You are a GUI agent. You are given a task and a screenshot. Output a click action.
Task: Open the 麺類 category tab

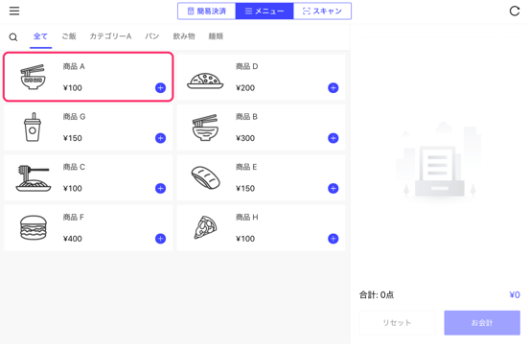(x=216, y=36)
